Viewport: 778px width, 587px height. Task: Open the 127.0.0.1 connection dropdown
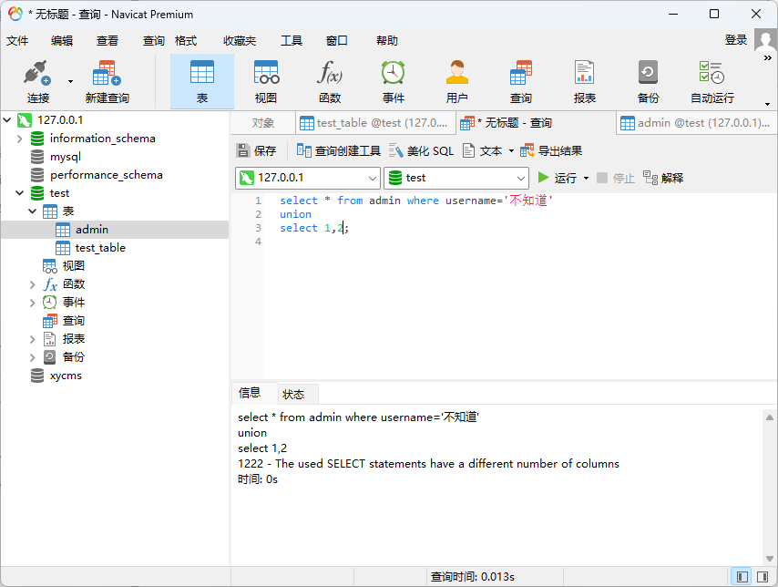tap(308, 178)
